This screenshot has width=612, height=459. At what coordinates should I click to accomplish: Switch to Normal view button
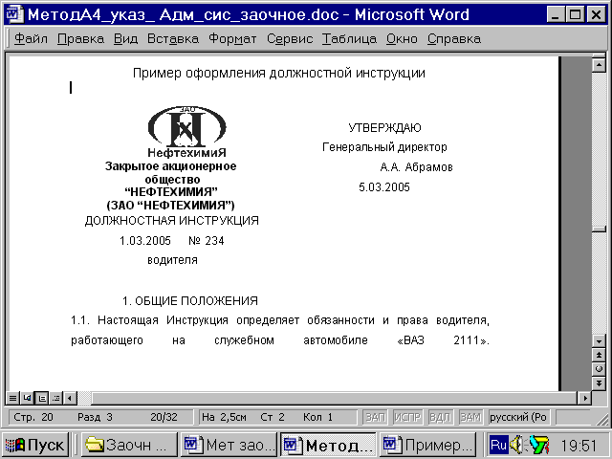click(12, 398)
